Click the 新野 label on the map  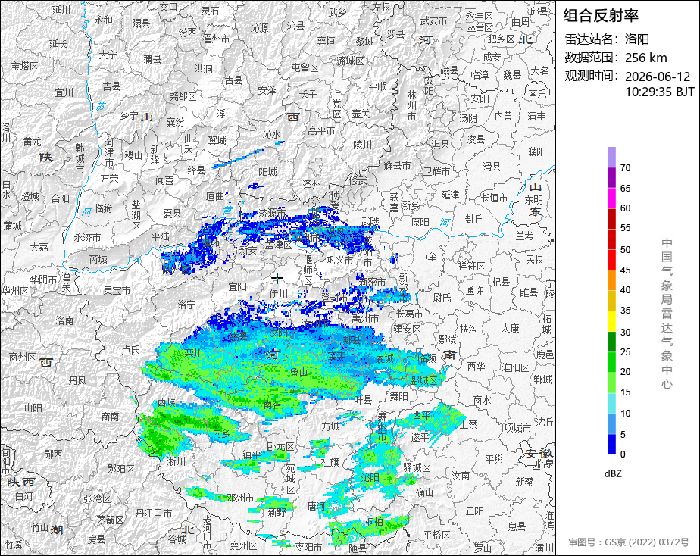[x=277, y=512]
